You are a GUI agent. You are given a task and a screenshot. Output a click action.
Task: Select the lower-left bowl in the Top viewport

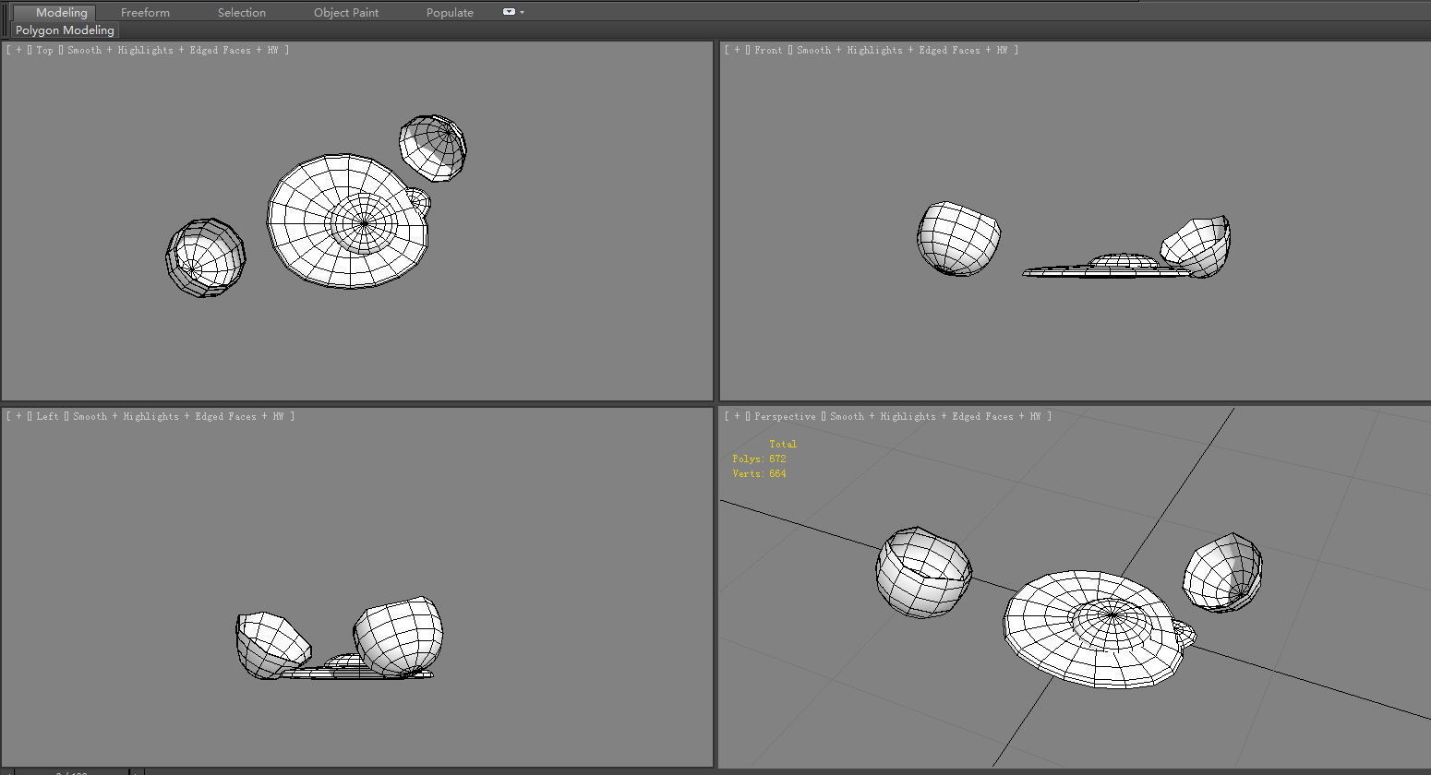(206, 257)
